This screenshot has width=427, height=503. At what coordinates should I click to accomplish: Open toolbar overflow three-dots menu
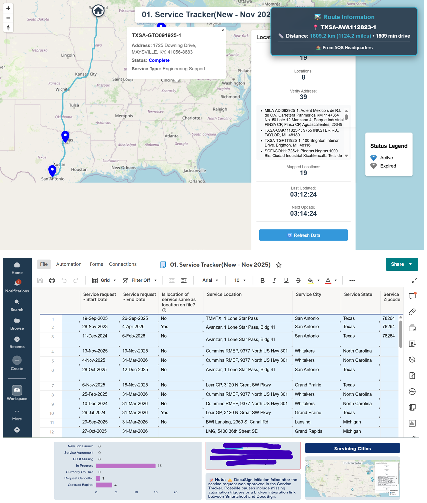352,280
